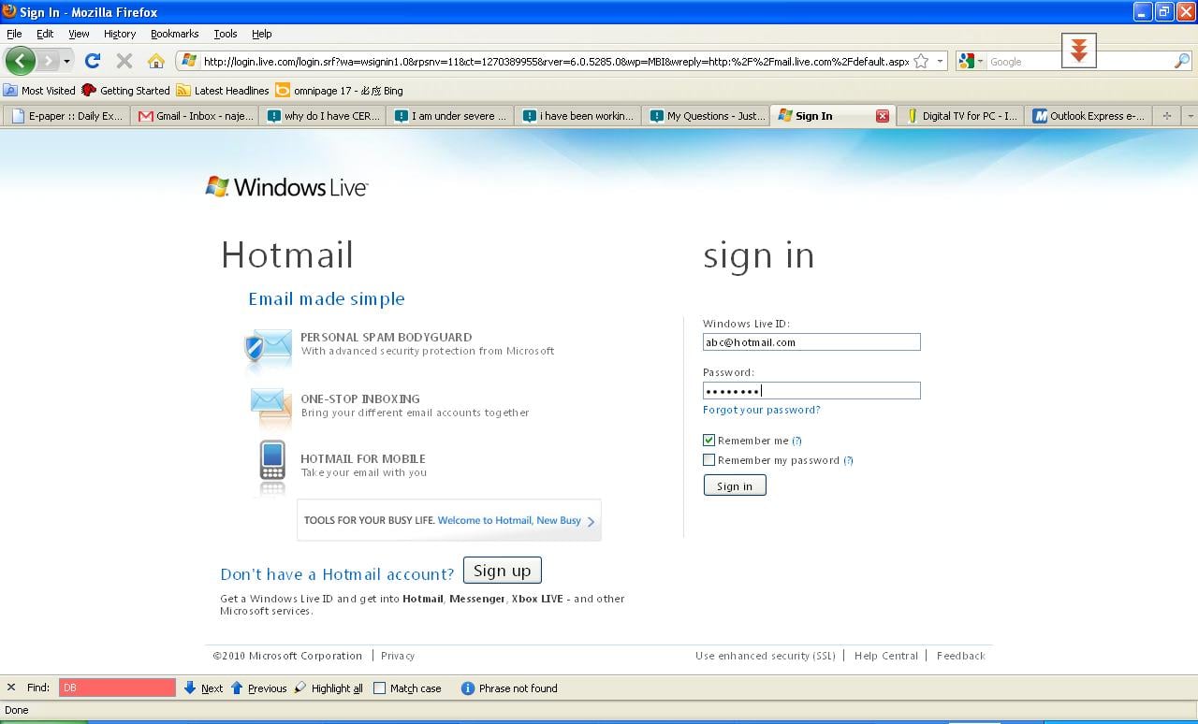Click the Sign in button
This screenshot has height=724, width=1198.
[x=735, y=485]
